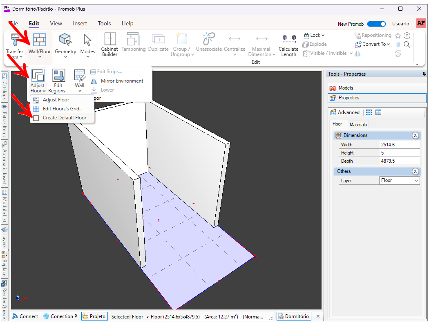Click the Width value field

point(399,145)
